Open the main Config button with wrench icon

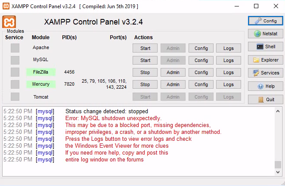pyautogui.click(x=265, y=21)
